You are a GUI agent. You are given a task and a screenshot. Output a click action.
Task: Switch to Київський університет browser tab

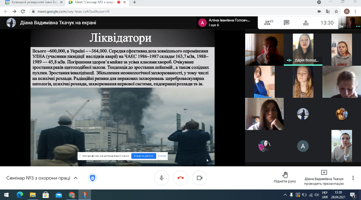tap(34, 2)
